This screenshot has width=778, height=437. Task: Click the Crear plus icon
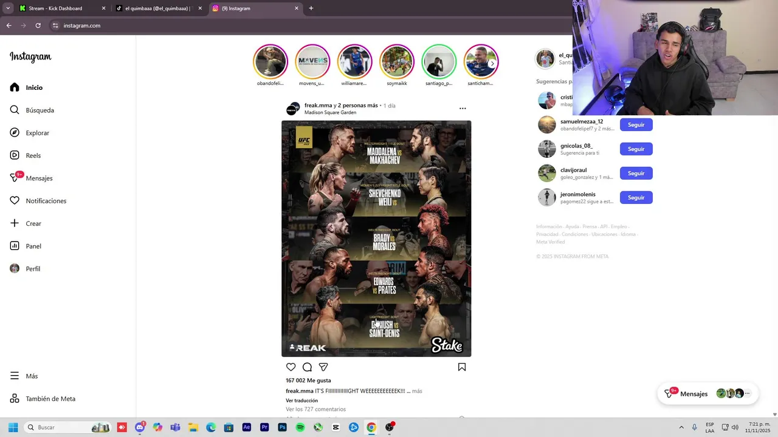(15, 223)
